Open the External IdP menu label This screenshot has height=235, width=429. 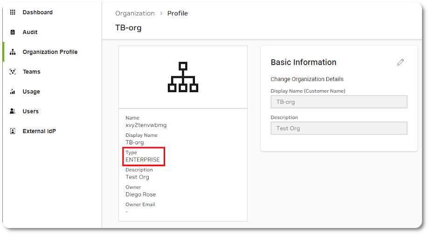tap(39, 131)
